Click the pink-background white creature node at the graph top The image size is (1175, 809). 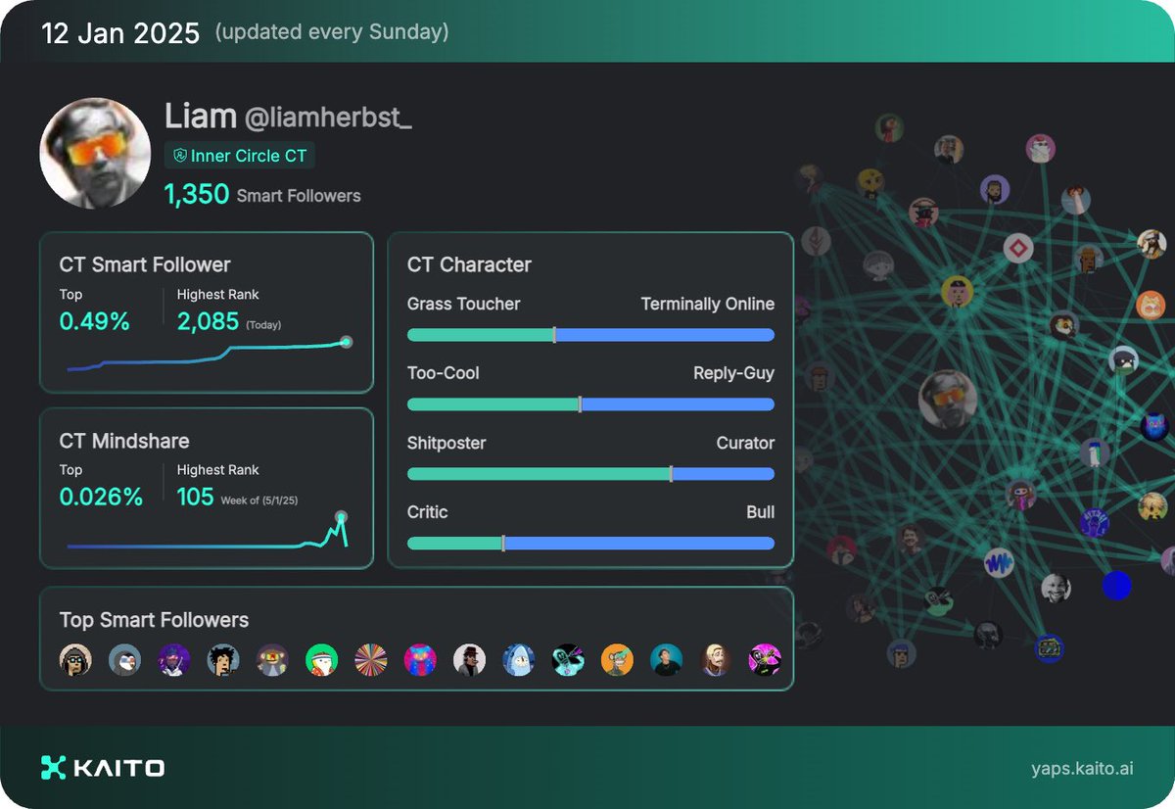point(1040,150)
